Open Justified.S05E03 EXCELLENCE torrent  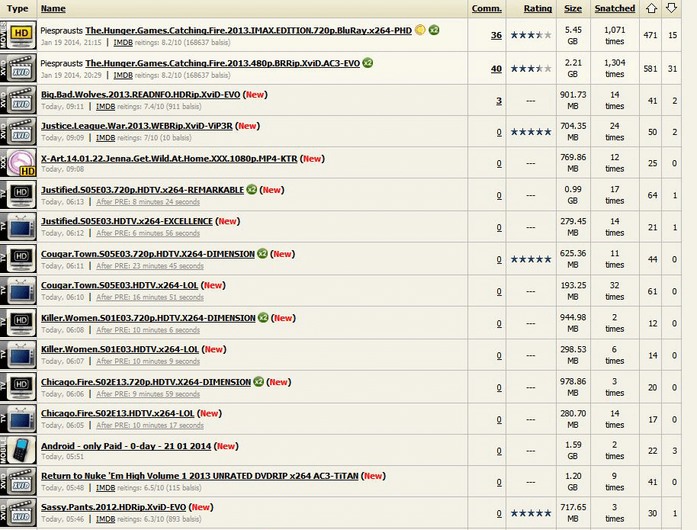click(x=127, y=221)
